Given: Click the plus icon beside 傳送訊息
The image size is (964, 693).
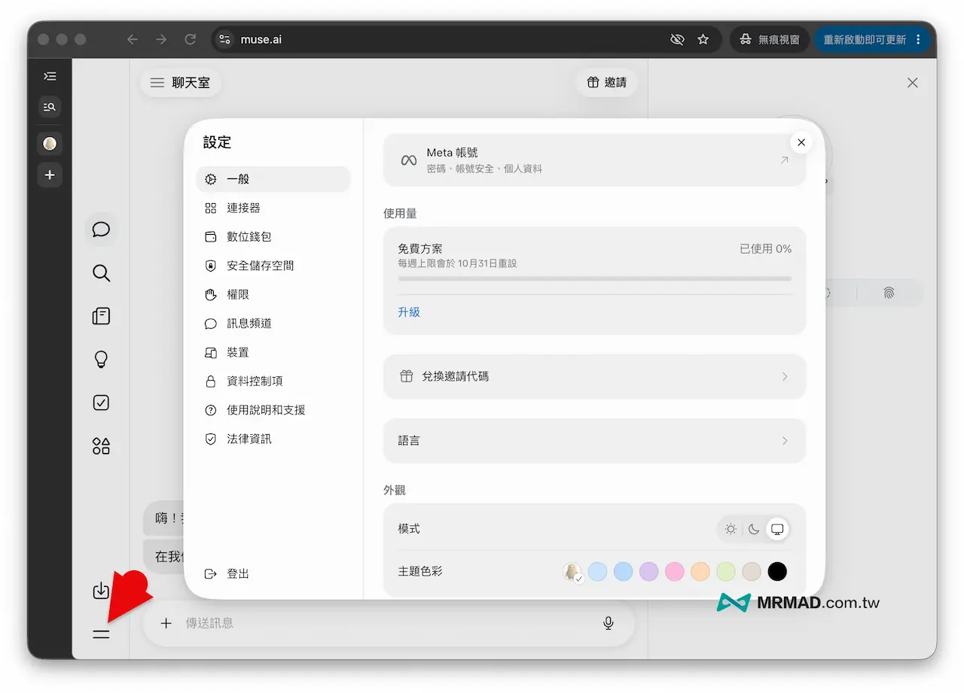Looking at the screenshot, I should (x=166, y=623).
